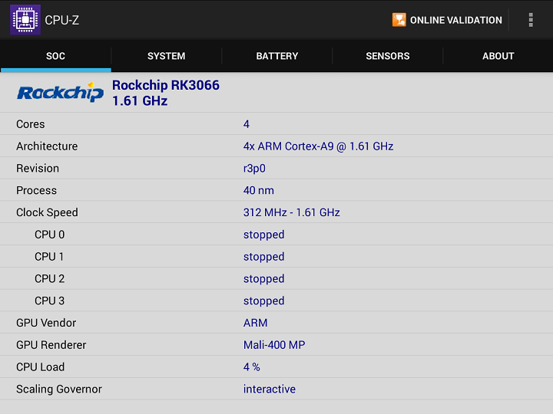Open the ABOUT tab

498,56
